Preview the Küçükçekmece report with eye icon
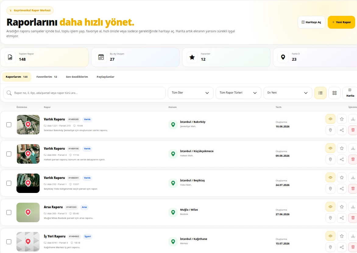The width and height of the screenshot is (357, 253). (x=330, y=148)
